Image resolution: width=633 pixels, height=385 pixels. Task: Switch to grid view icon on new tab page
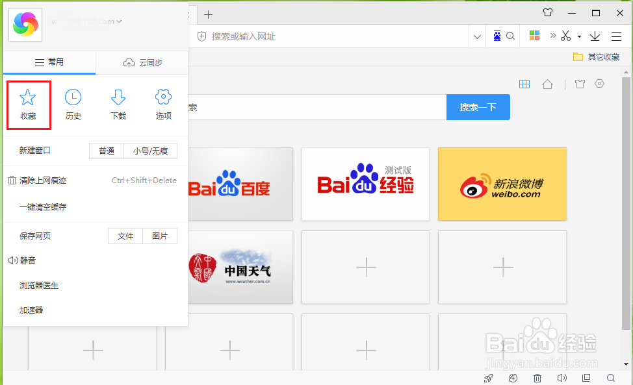524,84
